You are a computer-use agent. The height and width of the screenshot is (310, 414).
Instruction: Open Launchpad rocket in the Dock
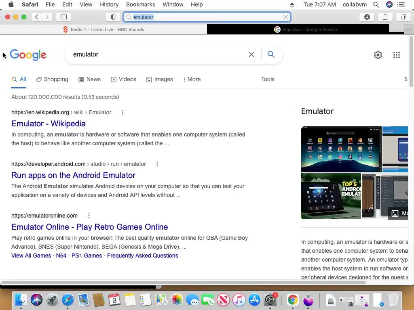52,300
